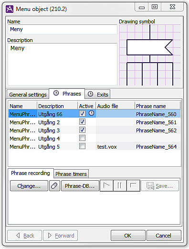Switch to Phrase timers tab

click(x=71, y=174)
